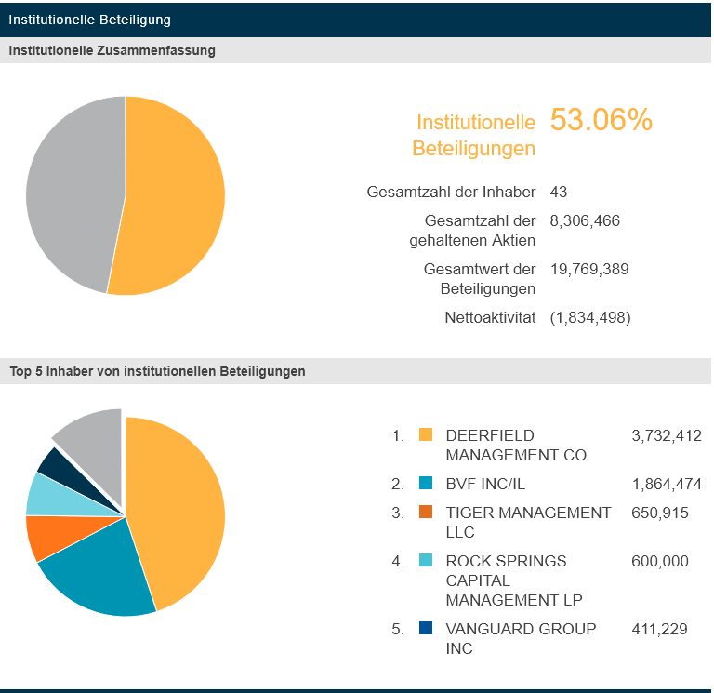Click the orange institutional slice of summary pie

pos(178,196)
